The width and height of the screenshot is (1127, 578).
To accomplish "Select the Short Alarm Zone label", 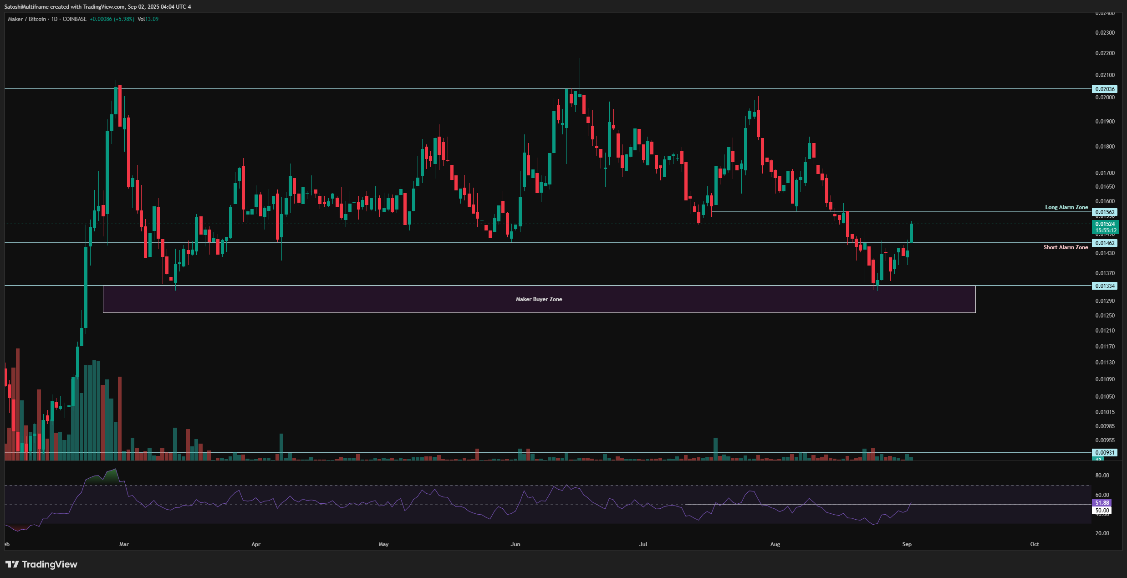I will [1066, 247].
